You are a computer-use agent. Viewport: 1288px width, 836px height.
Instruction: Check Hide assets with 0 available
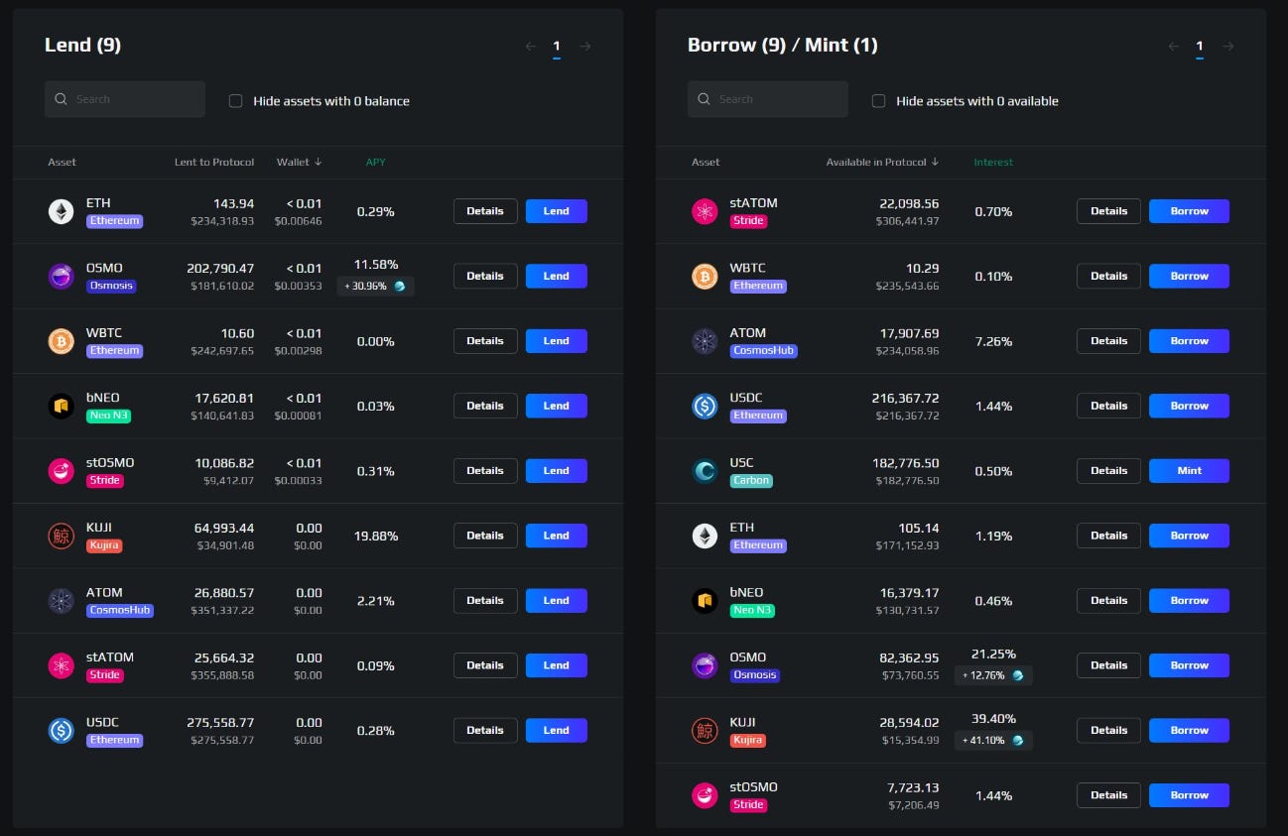tap(878, 101)
